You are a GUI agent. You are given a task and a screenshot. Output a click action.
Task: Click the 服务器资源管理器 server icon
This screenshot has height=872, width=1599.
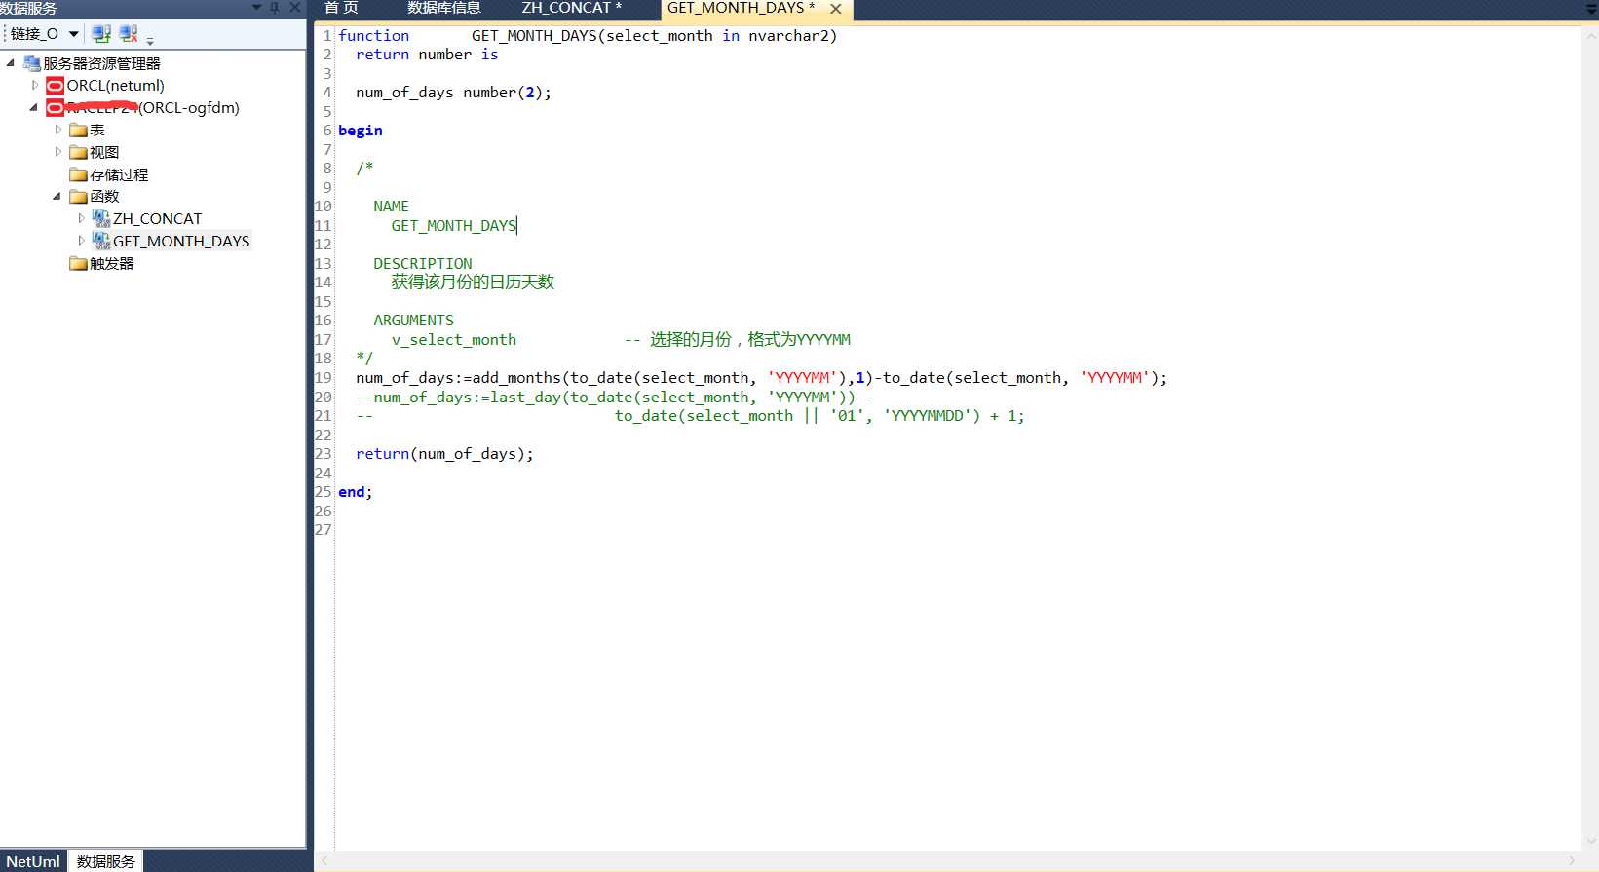click(31, 63)
